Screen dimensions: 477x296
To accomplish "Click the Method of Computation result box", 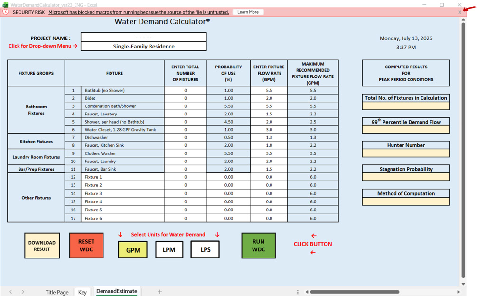I will (x=406, y=201).
